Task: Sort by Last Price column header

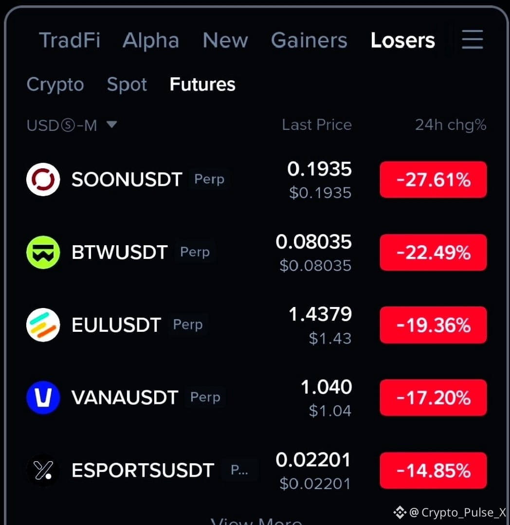Action: point(317,125)
